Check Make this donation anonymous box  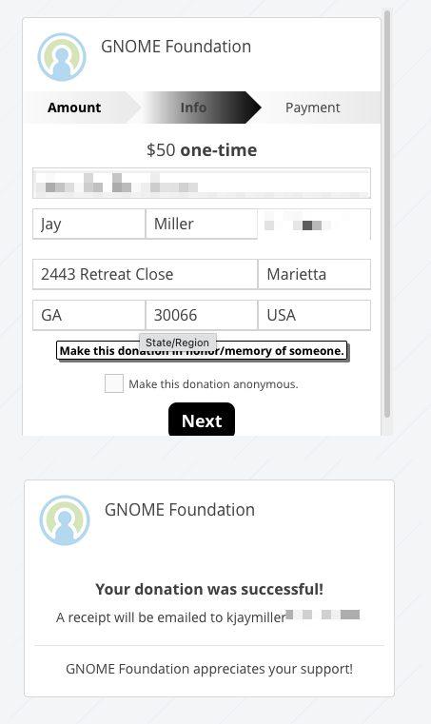[113, 383]
